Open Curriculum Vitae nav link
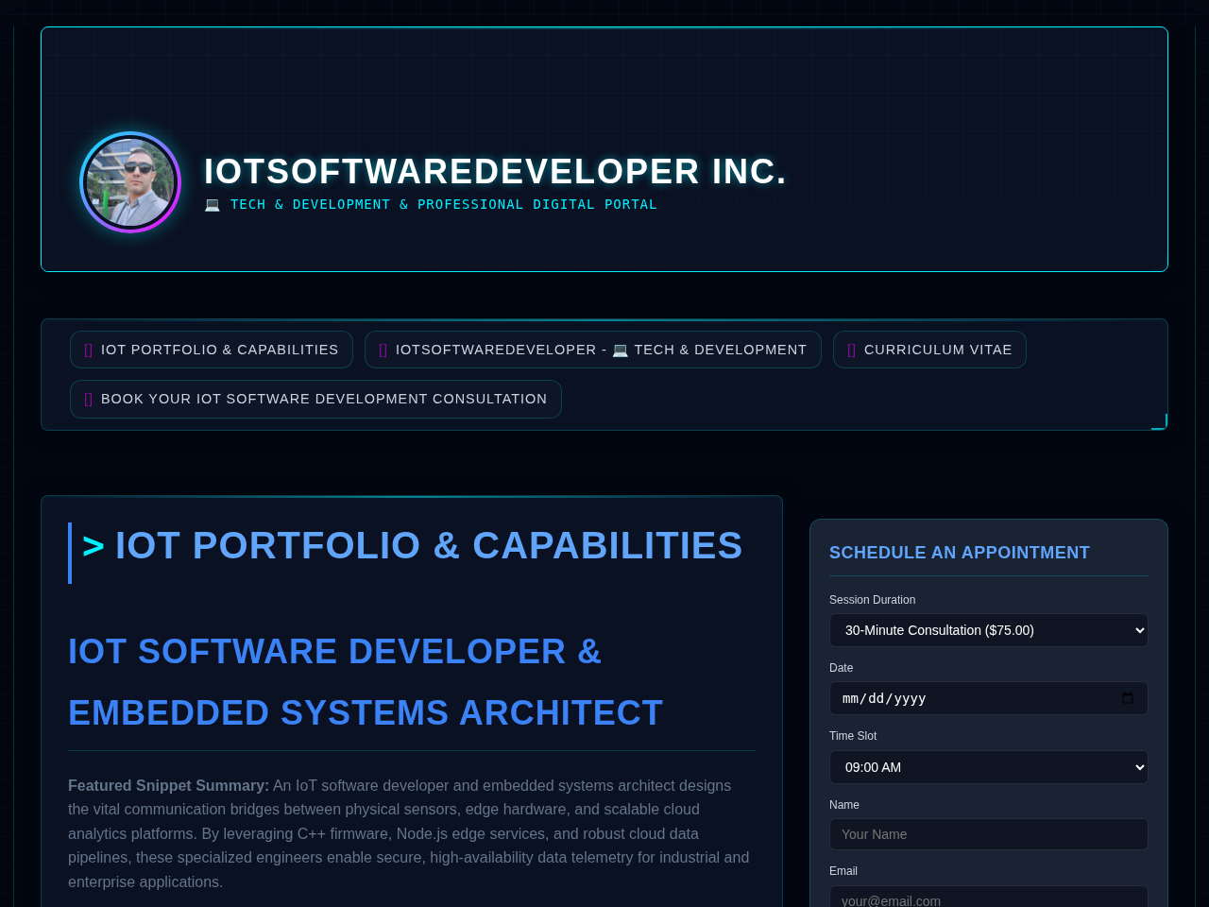Image resolution: width=1209 pixels, height=907 pixels. (929, 350)
